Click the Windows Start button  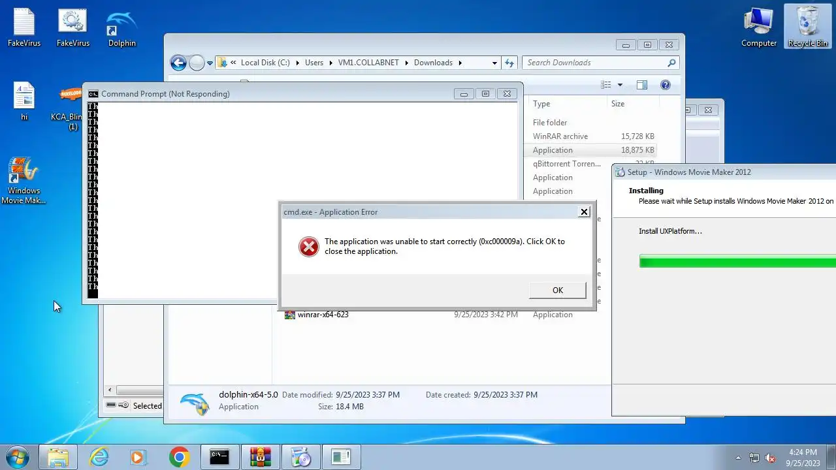[17, 457]
